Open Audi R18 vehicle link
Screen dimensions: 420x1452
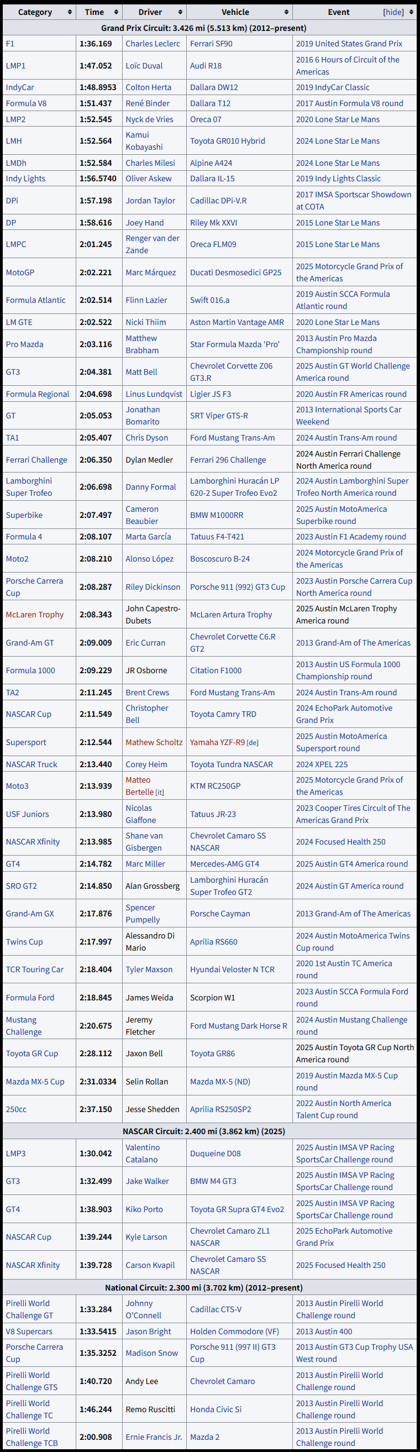[206, 66]
